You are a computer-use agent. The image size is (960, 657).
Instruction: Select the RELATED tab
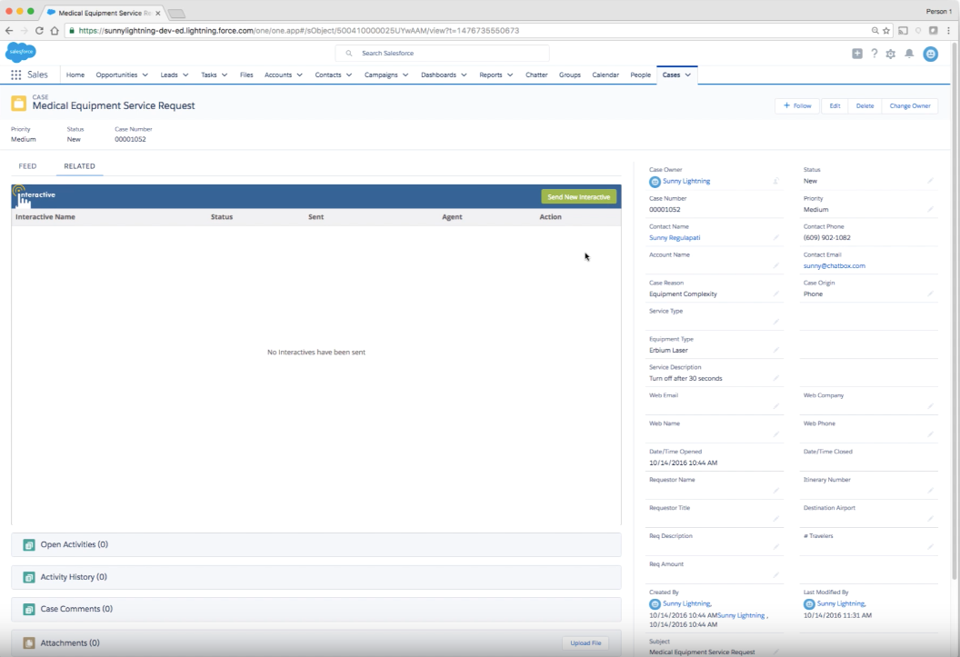pos(80,166)
